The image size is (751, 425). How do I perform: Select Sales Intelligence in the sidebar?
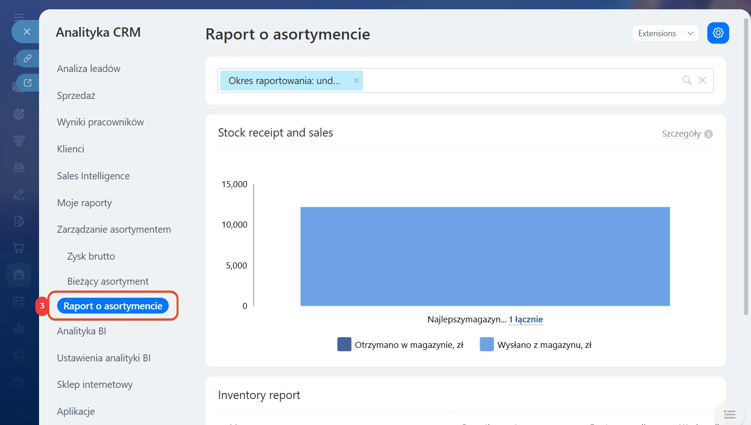point(93,176)
